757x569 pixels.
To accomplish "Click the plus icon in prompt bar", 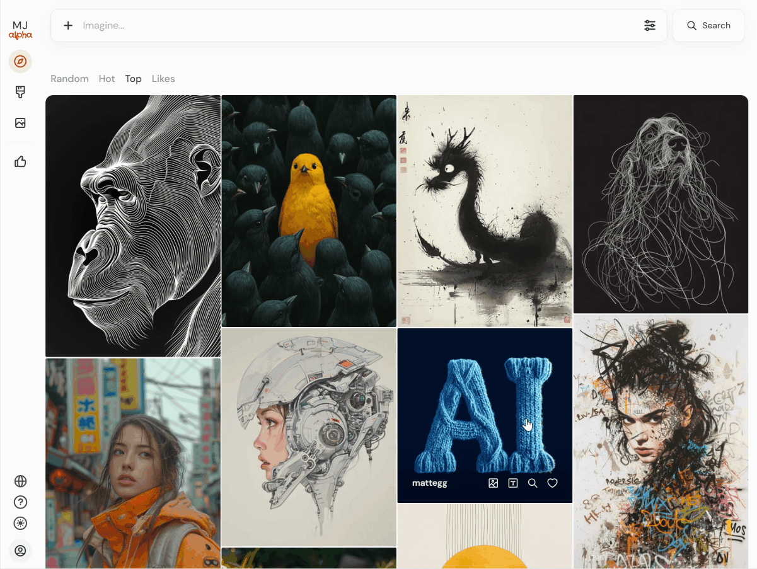I will pyautogui.click(x=68, y=26).
